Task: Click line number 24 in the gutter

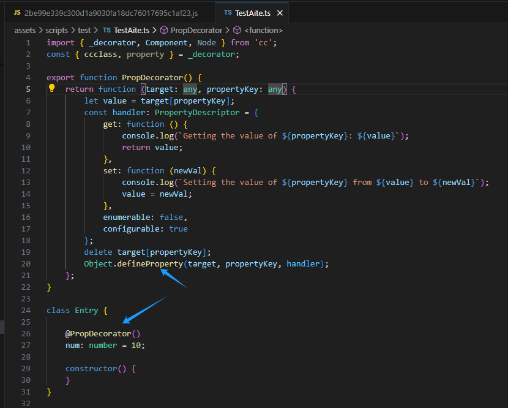Action: click(26, 310)
